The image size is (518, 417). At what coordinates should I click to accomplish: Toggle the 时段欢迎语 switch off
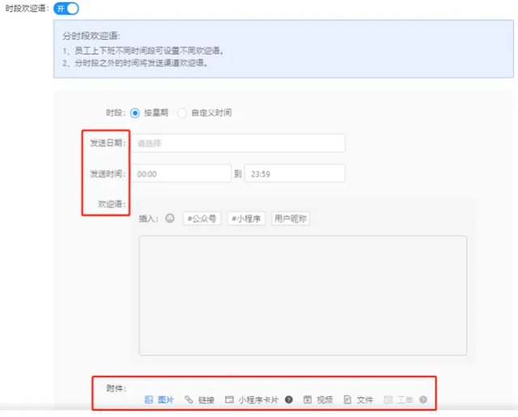point(66,8)
